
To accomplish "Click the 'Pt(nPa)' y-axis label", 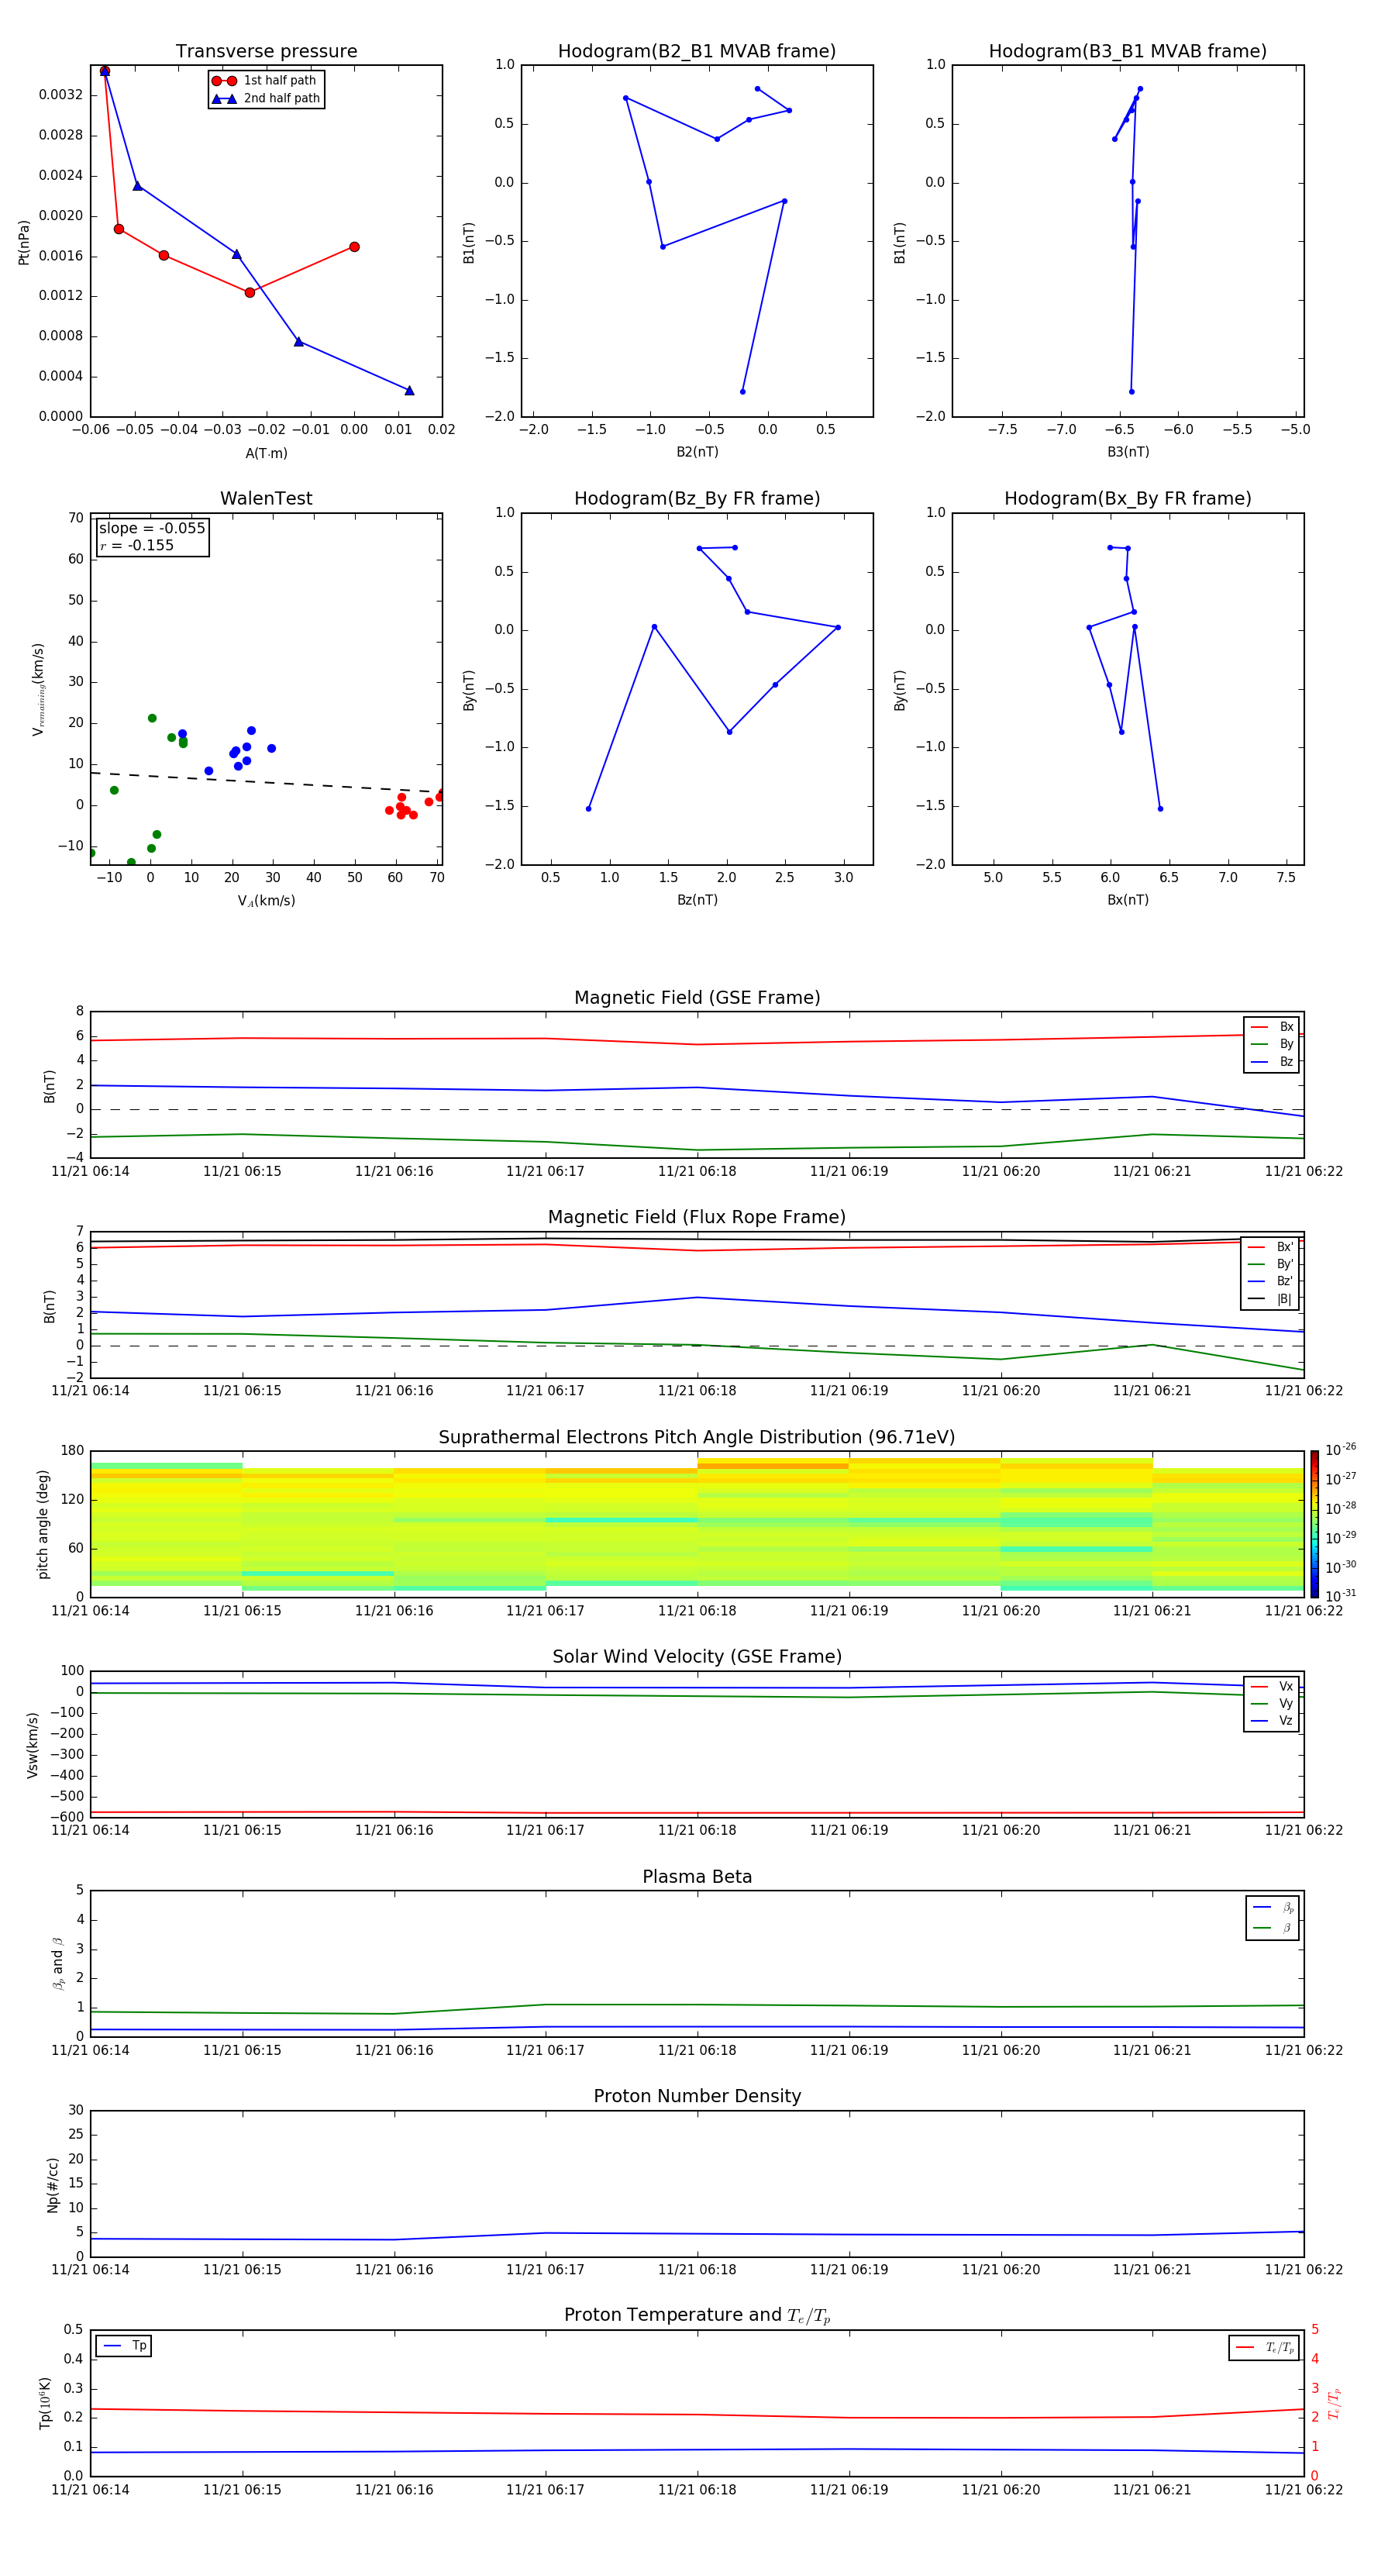I will click(x=24, y=241).
